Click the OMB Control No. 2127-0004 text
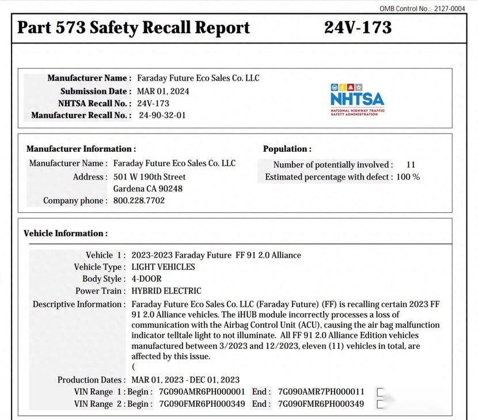478x420 pixels. [x=422, y=9]
